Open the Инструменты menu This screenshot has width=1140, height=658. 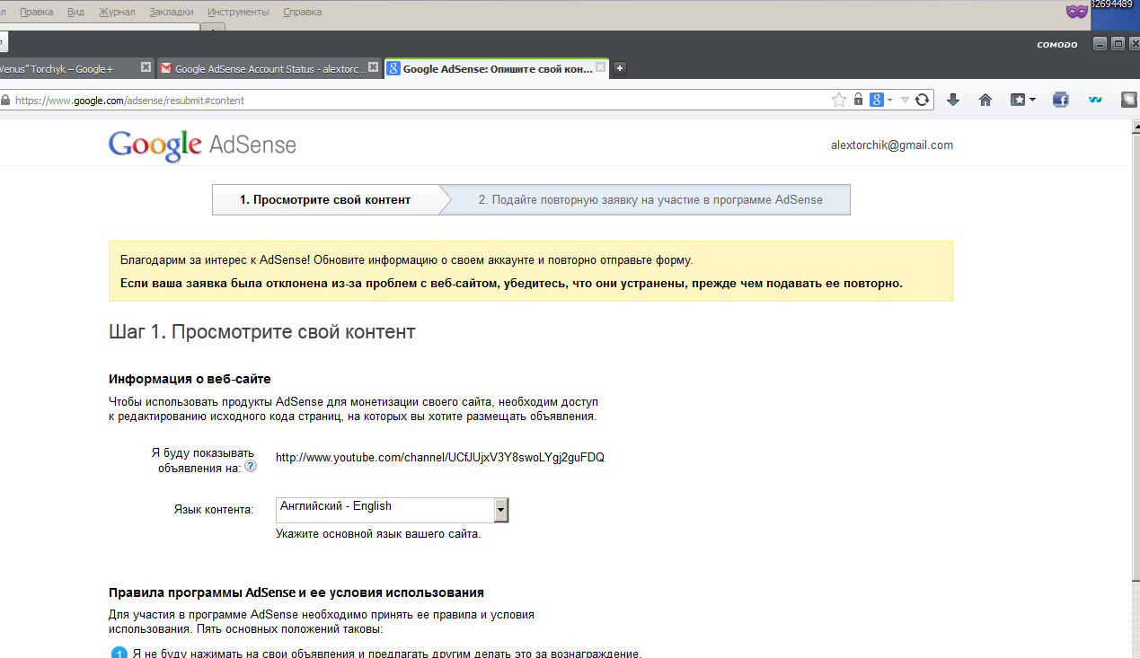coord(238,12)
